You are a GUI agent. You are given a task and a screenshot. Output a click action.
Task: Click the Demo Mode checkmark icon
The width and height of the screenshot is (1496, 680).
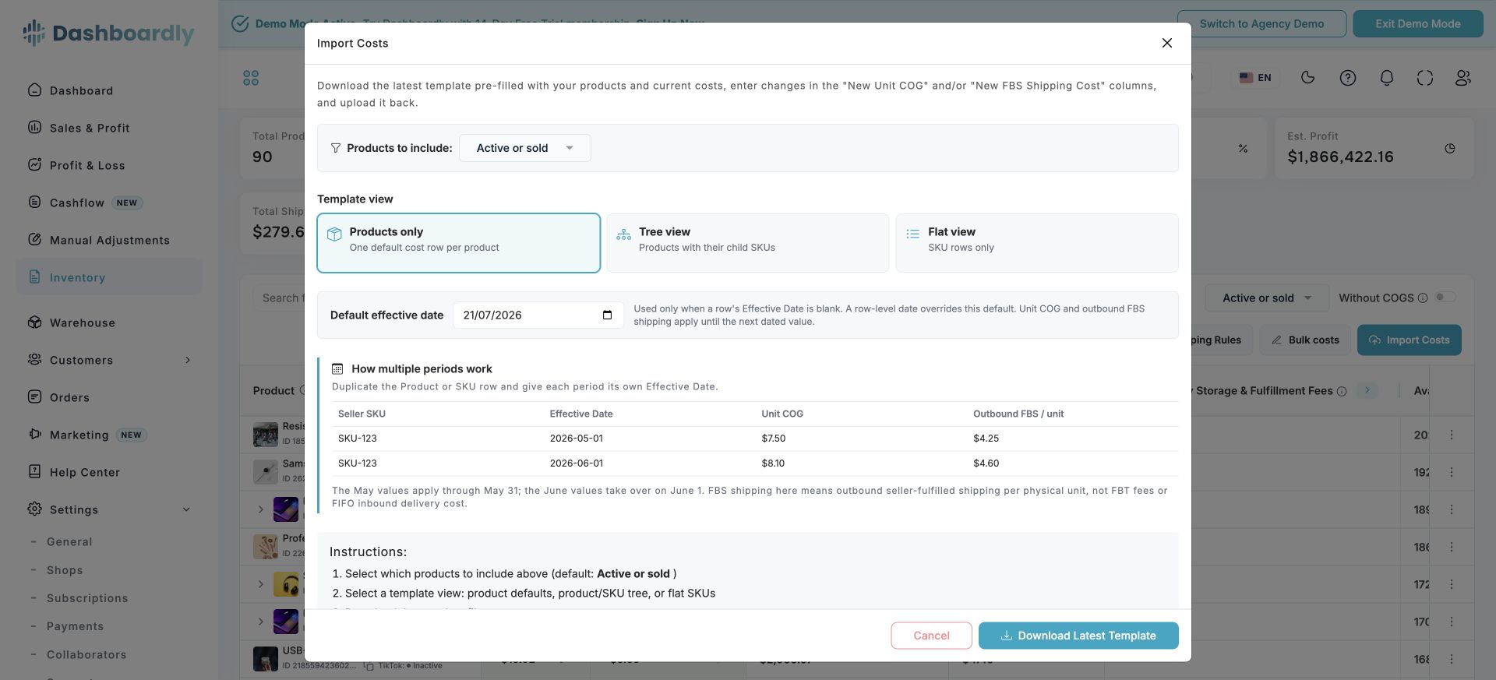(x=241, y=23)
